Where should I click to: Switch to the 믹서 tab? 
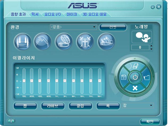(x=35, y=14)
